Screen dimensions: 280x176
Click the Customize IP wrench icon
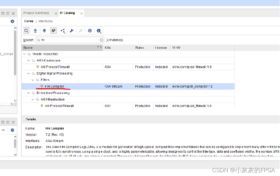click(x=72, y=31)
